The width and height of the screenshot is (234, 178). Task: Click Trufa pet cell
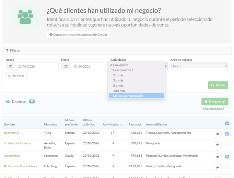tap(47, 133)
